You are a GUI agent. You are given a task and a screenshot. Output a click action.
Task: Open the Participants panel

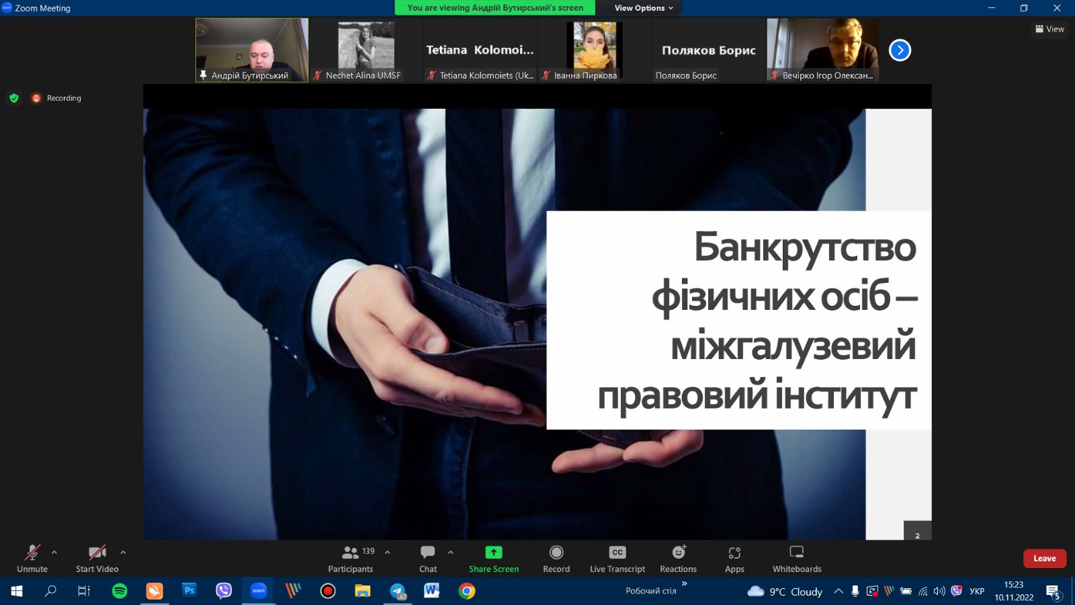351,559
